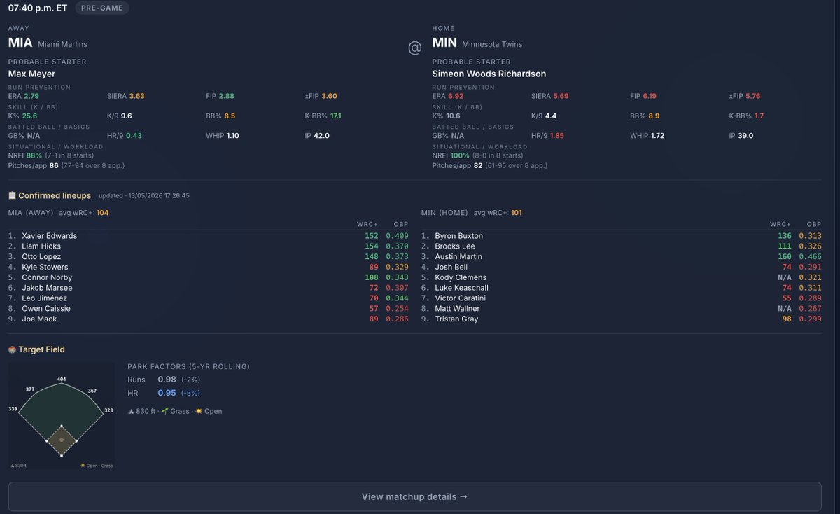Select Liam Hicks in the Miami lineup
The image size is (840, 514).
point(41,246)
